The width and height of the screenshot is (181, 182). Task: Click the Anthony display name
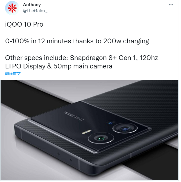pos(32,5)
